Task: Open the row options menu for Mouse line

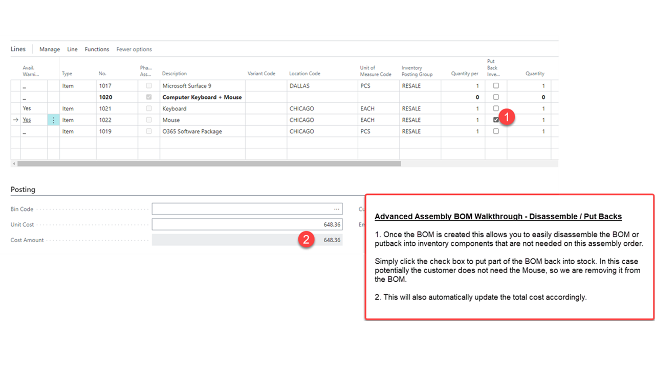Action: click(x=53, y=120)
